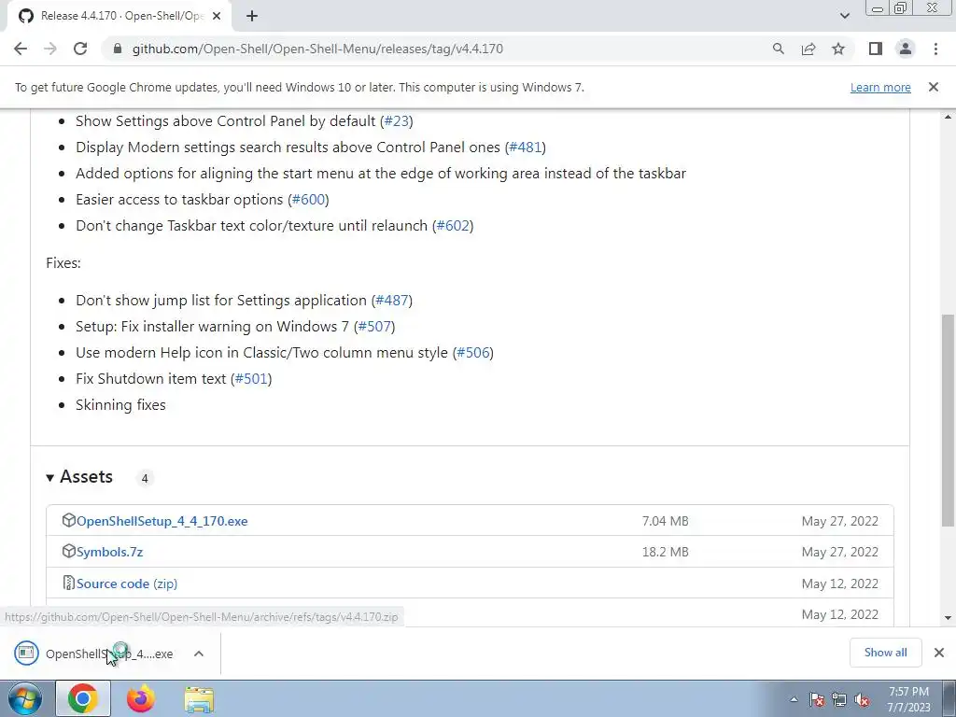Image resolution: width=956 pixels, height=717 pixels.
Task: Dismiss the Chrome update notice bar
Action: click(934, 87)
